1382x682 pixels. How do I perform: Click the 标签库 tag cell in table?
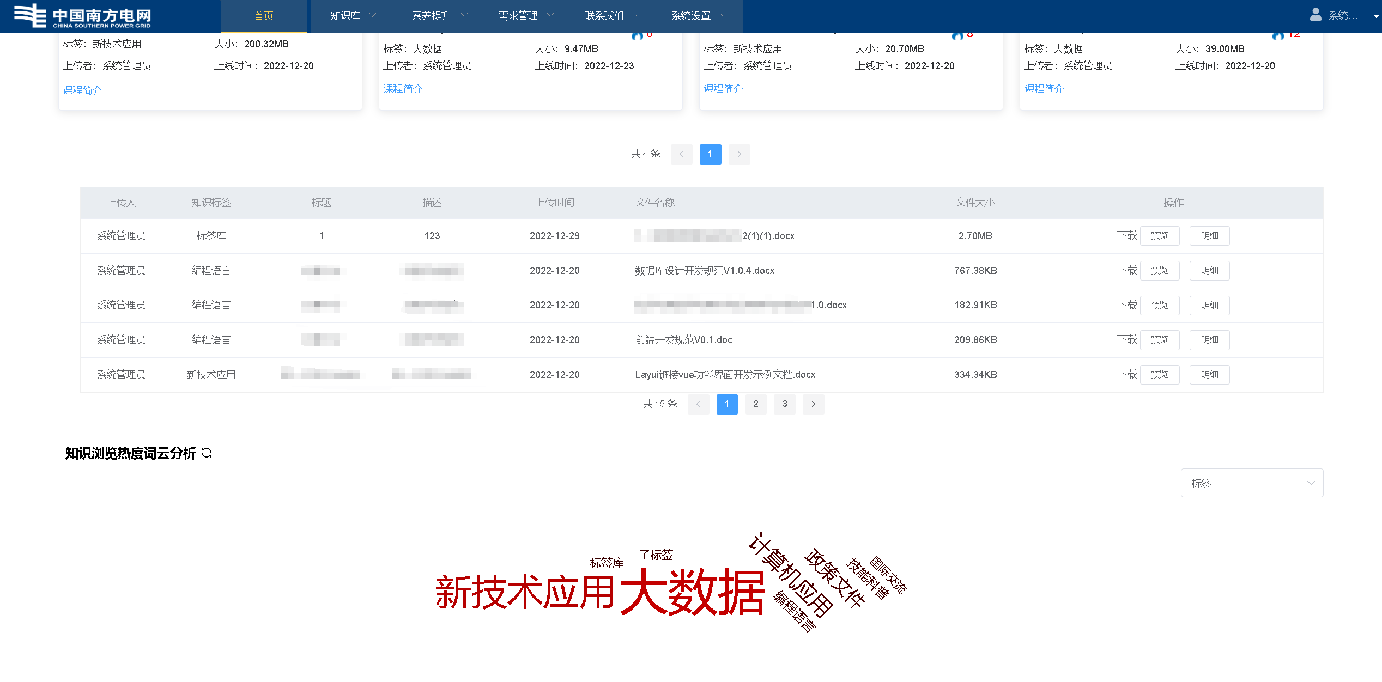click(x=211, y=236)
